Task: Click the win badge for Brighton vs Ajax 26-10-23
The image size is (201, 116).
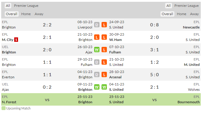Action: (97, 50)
